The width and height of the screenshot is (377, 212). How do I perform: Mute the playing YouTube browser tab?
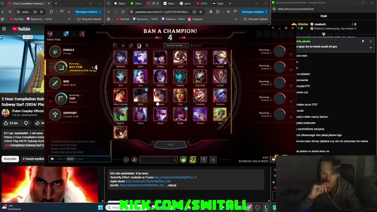click(x=153, y=4)
